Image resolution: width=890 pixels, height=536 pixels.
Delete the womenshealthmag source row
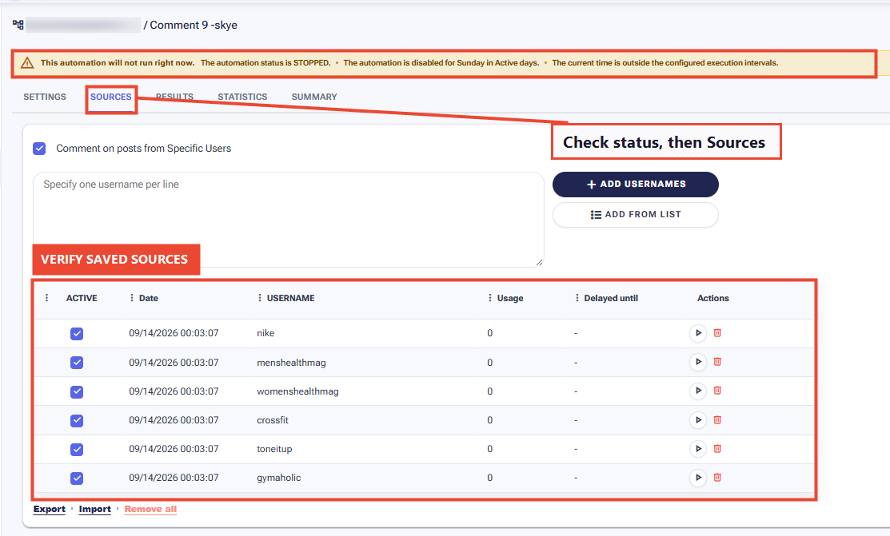point(717,391)
